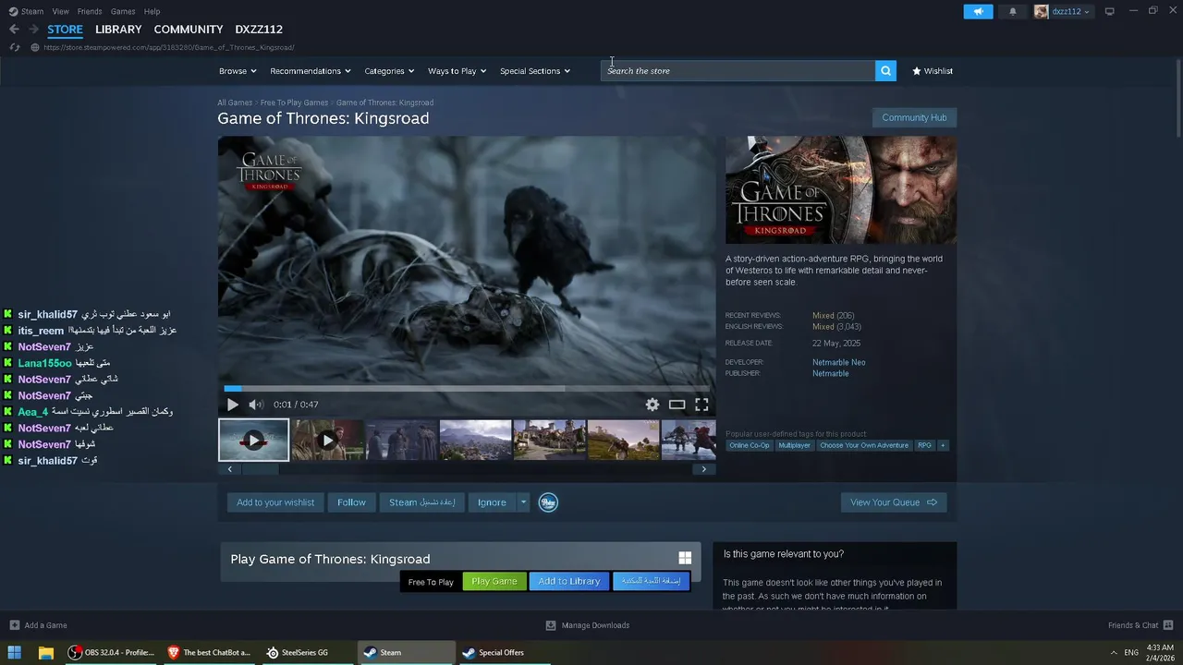Click the Steam logo in menu bar
The width and height of the screenshot is (1183, 665).
tap(13, 11)
